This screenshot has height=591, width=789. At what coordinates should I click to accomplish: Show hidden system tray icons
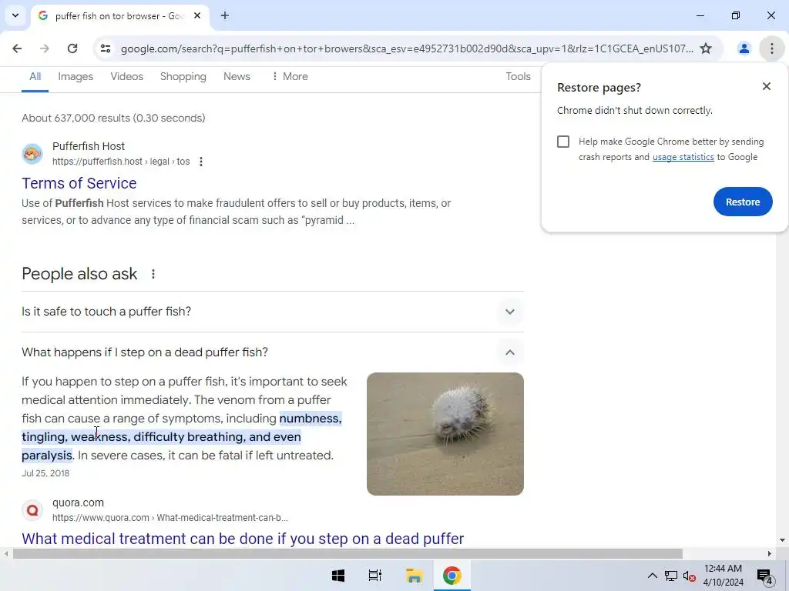[x=652, y=576]
